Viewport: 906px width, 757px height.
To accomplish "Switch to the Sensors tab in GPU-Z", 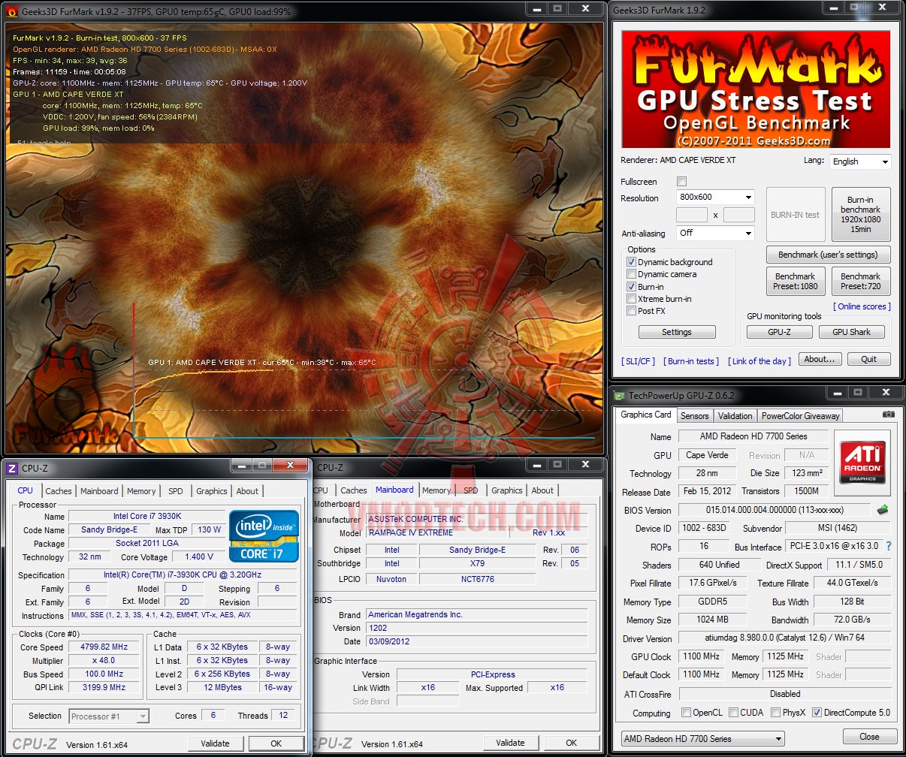I will (694, 416).
